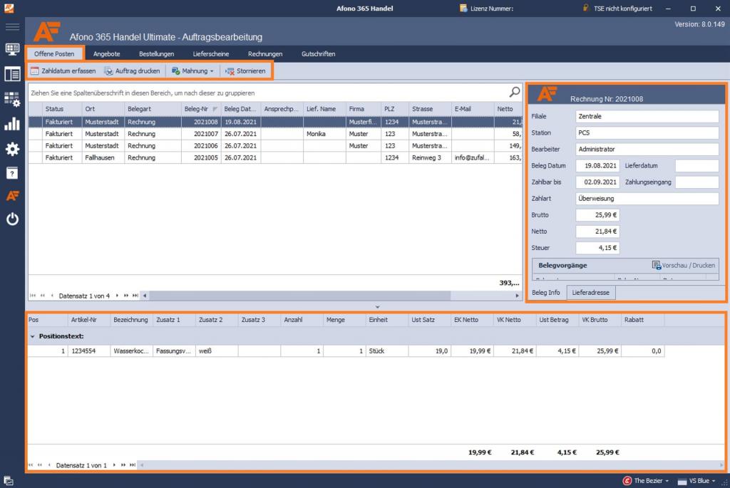Open the bar chart statistics icon
Image resolution: width=730 pixels, height=488 pixels.
point(12,124)
